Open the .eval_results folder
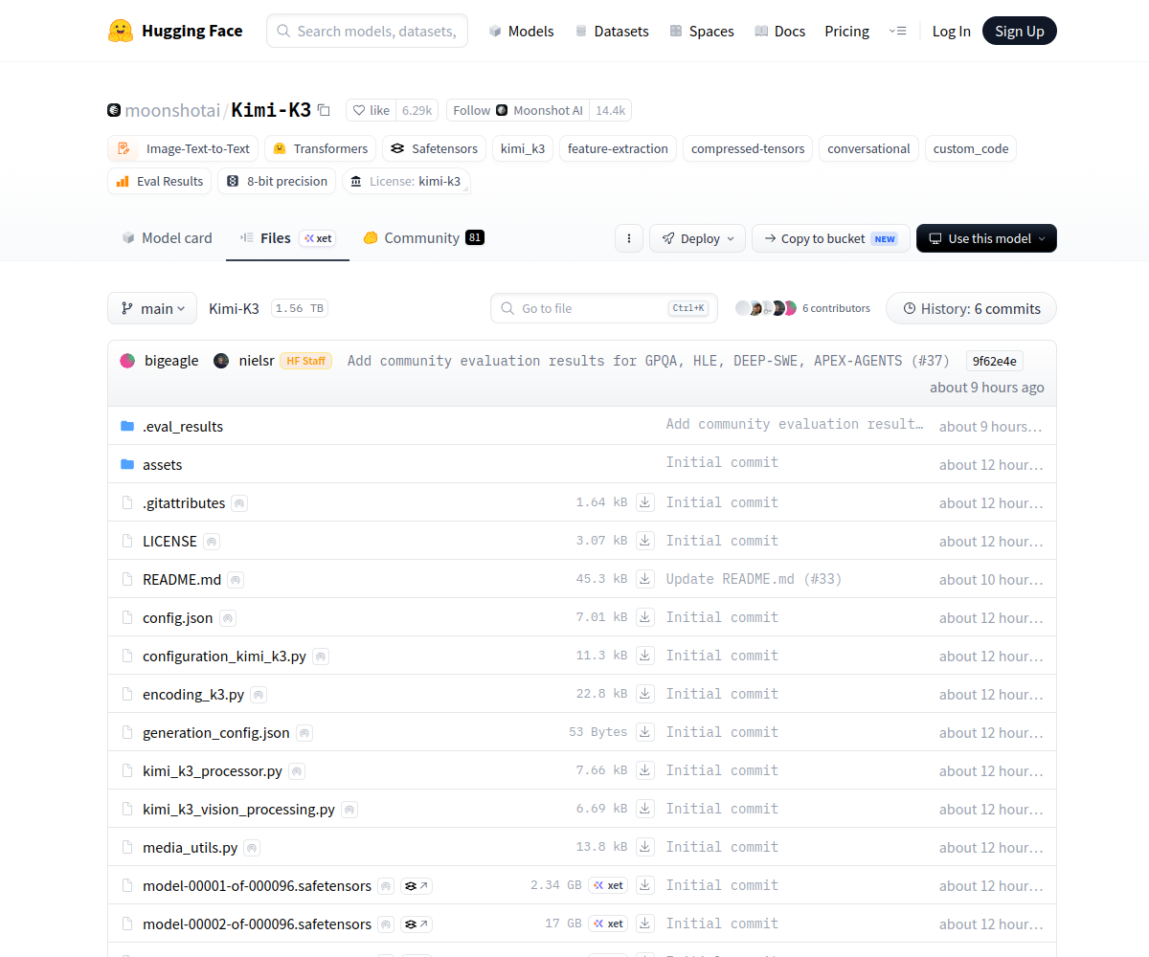Image resolution: width=1149 pixels, height=957 pixels. (183, 426)
